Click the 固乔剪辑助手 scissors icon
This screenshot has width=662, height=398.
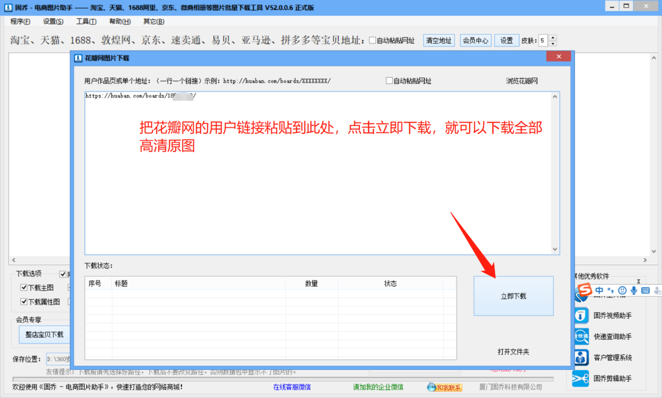click(x=581, y=379)
